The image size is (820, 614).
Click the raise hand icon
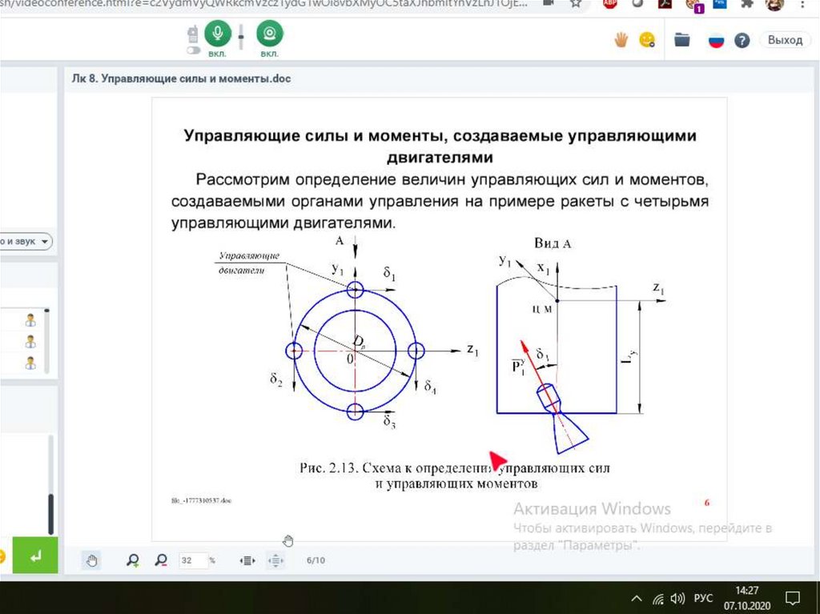pyautogui.click(x=621, y=40)
